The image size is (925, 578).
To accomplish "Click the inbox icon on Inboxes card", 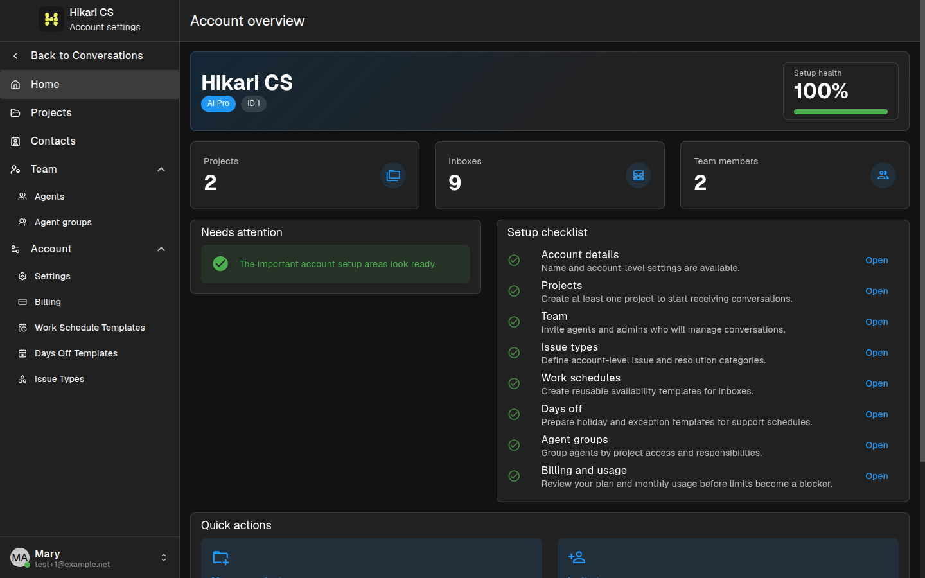I will point(639,175).
